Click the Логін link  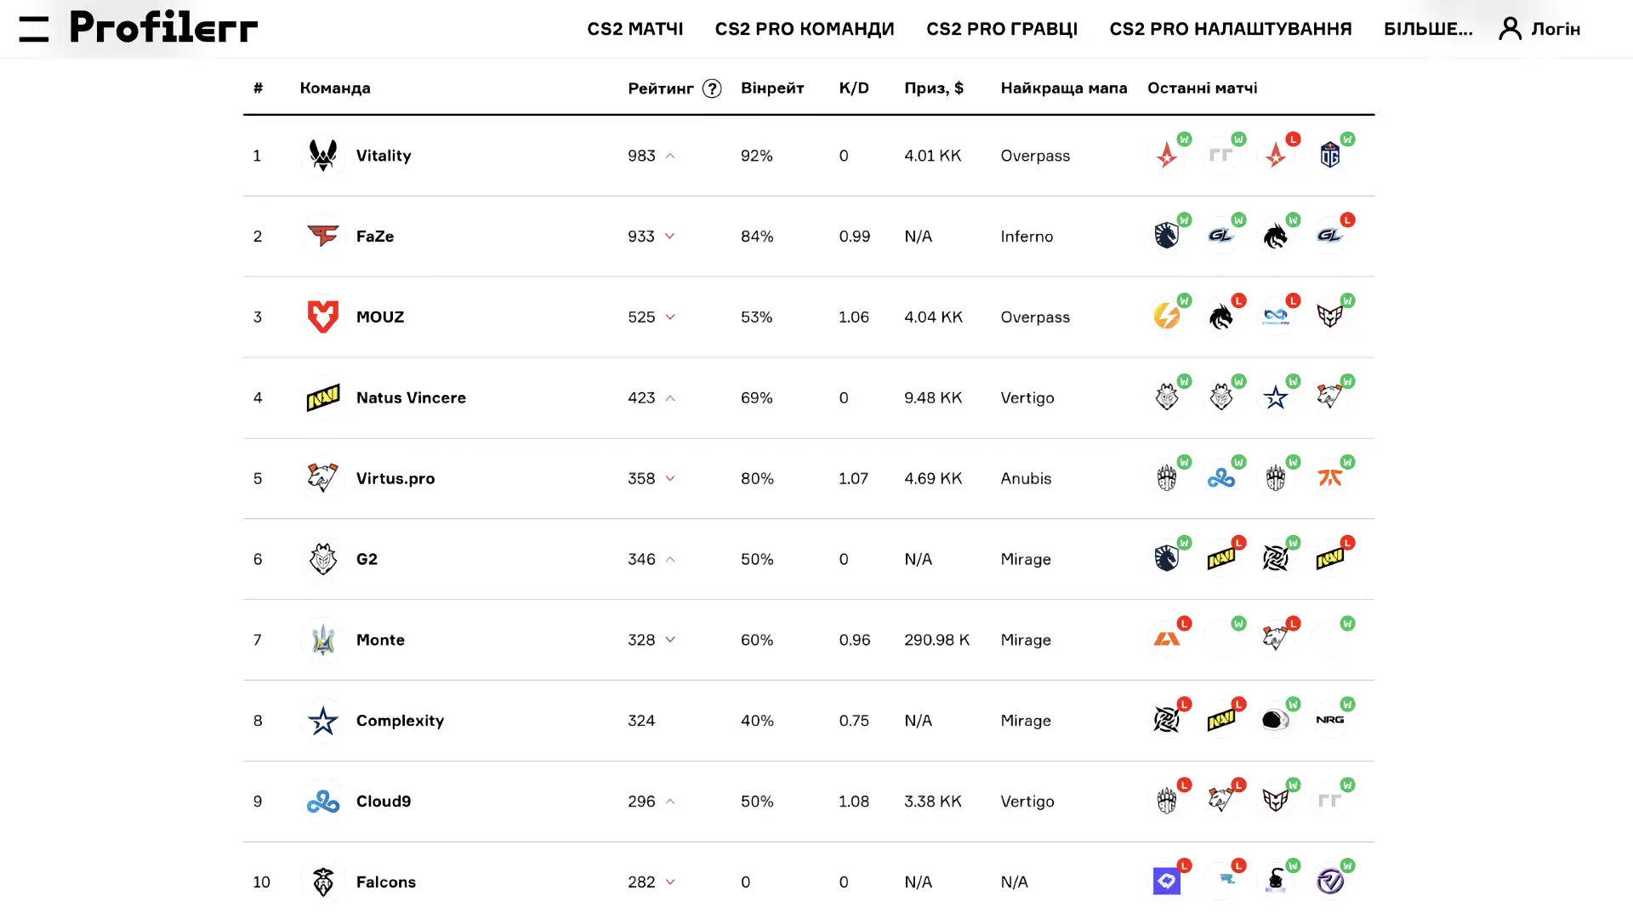coord(1556,29)
